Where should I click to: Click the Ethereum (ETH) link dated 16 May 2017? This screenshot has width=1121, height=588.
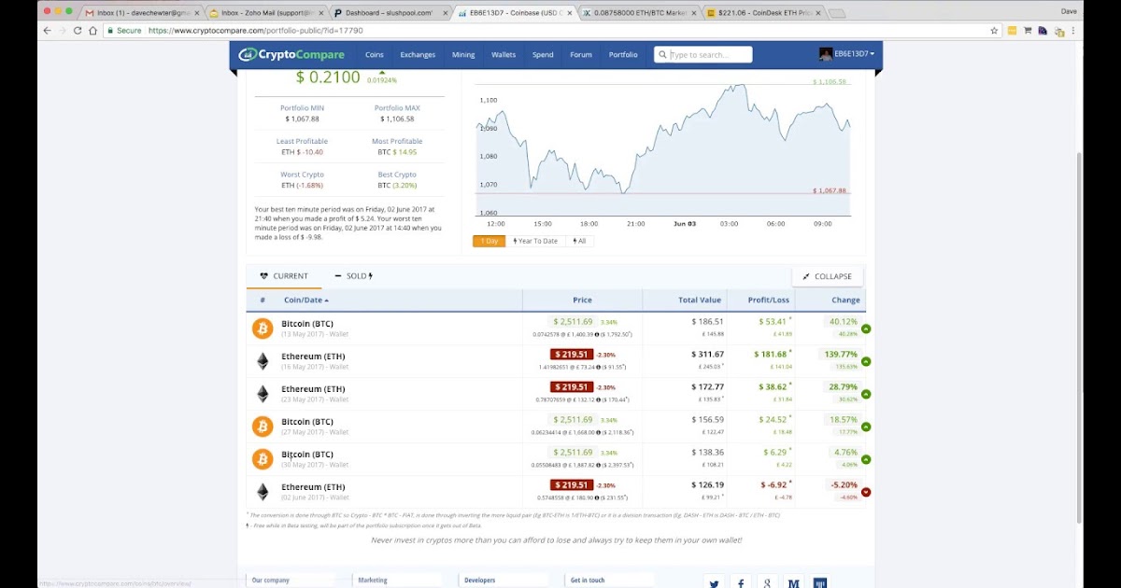pos(313,357)
